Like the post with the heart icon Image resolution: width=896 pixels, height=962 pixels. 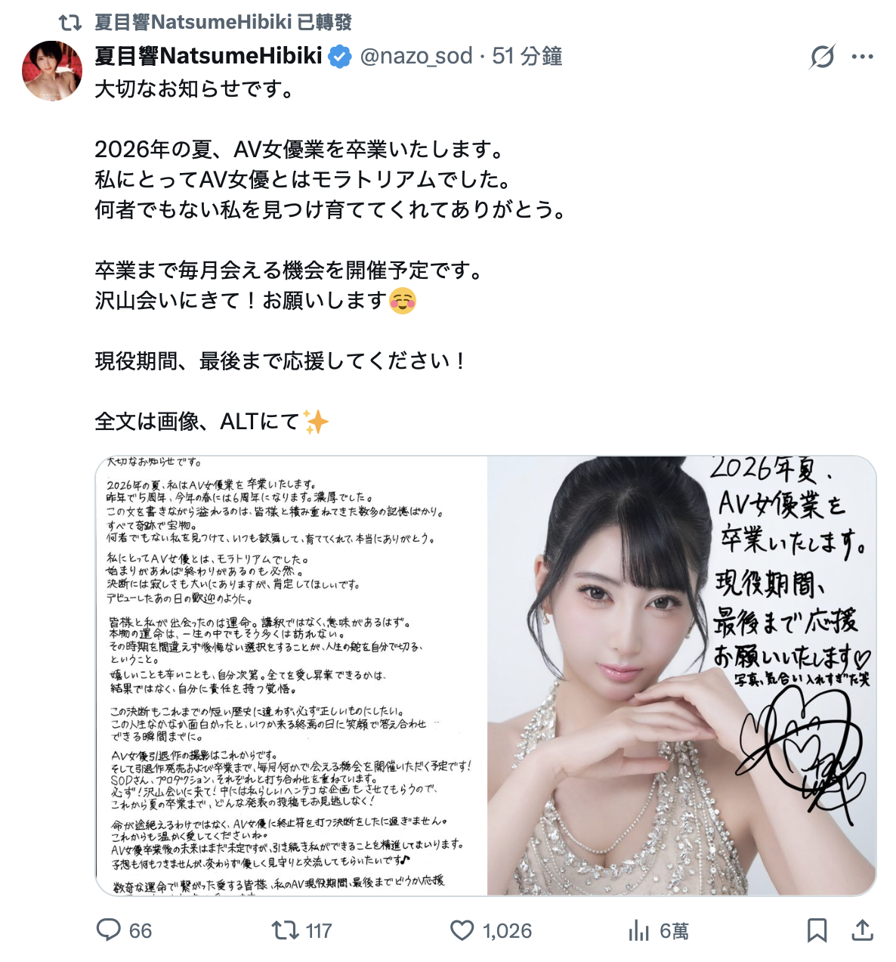pyautogui.click(x=462, y=930)
